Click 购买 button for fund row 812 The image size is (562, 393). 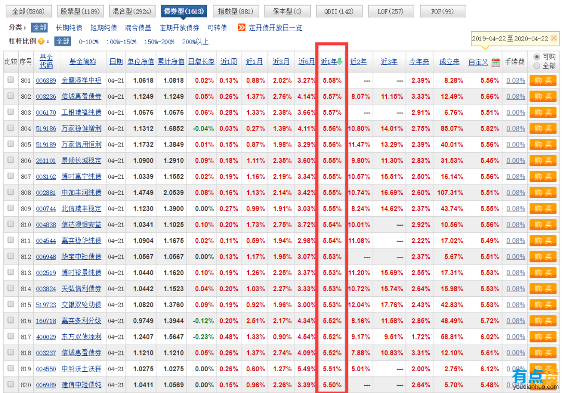tap(543, 257)
